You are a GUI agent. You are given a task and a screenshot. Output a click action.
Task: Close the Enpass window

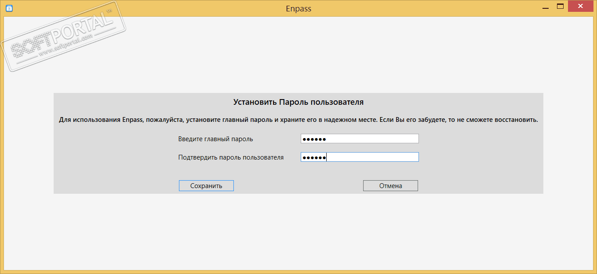581,6
